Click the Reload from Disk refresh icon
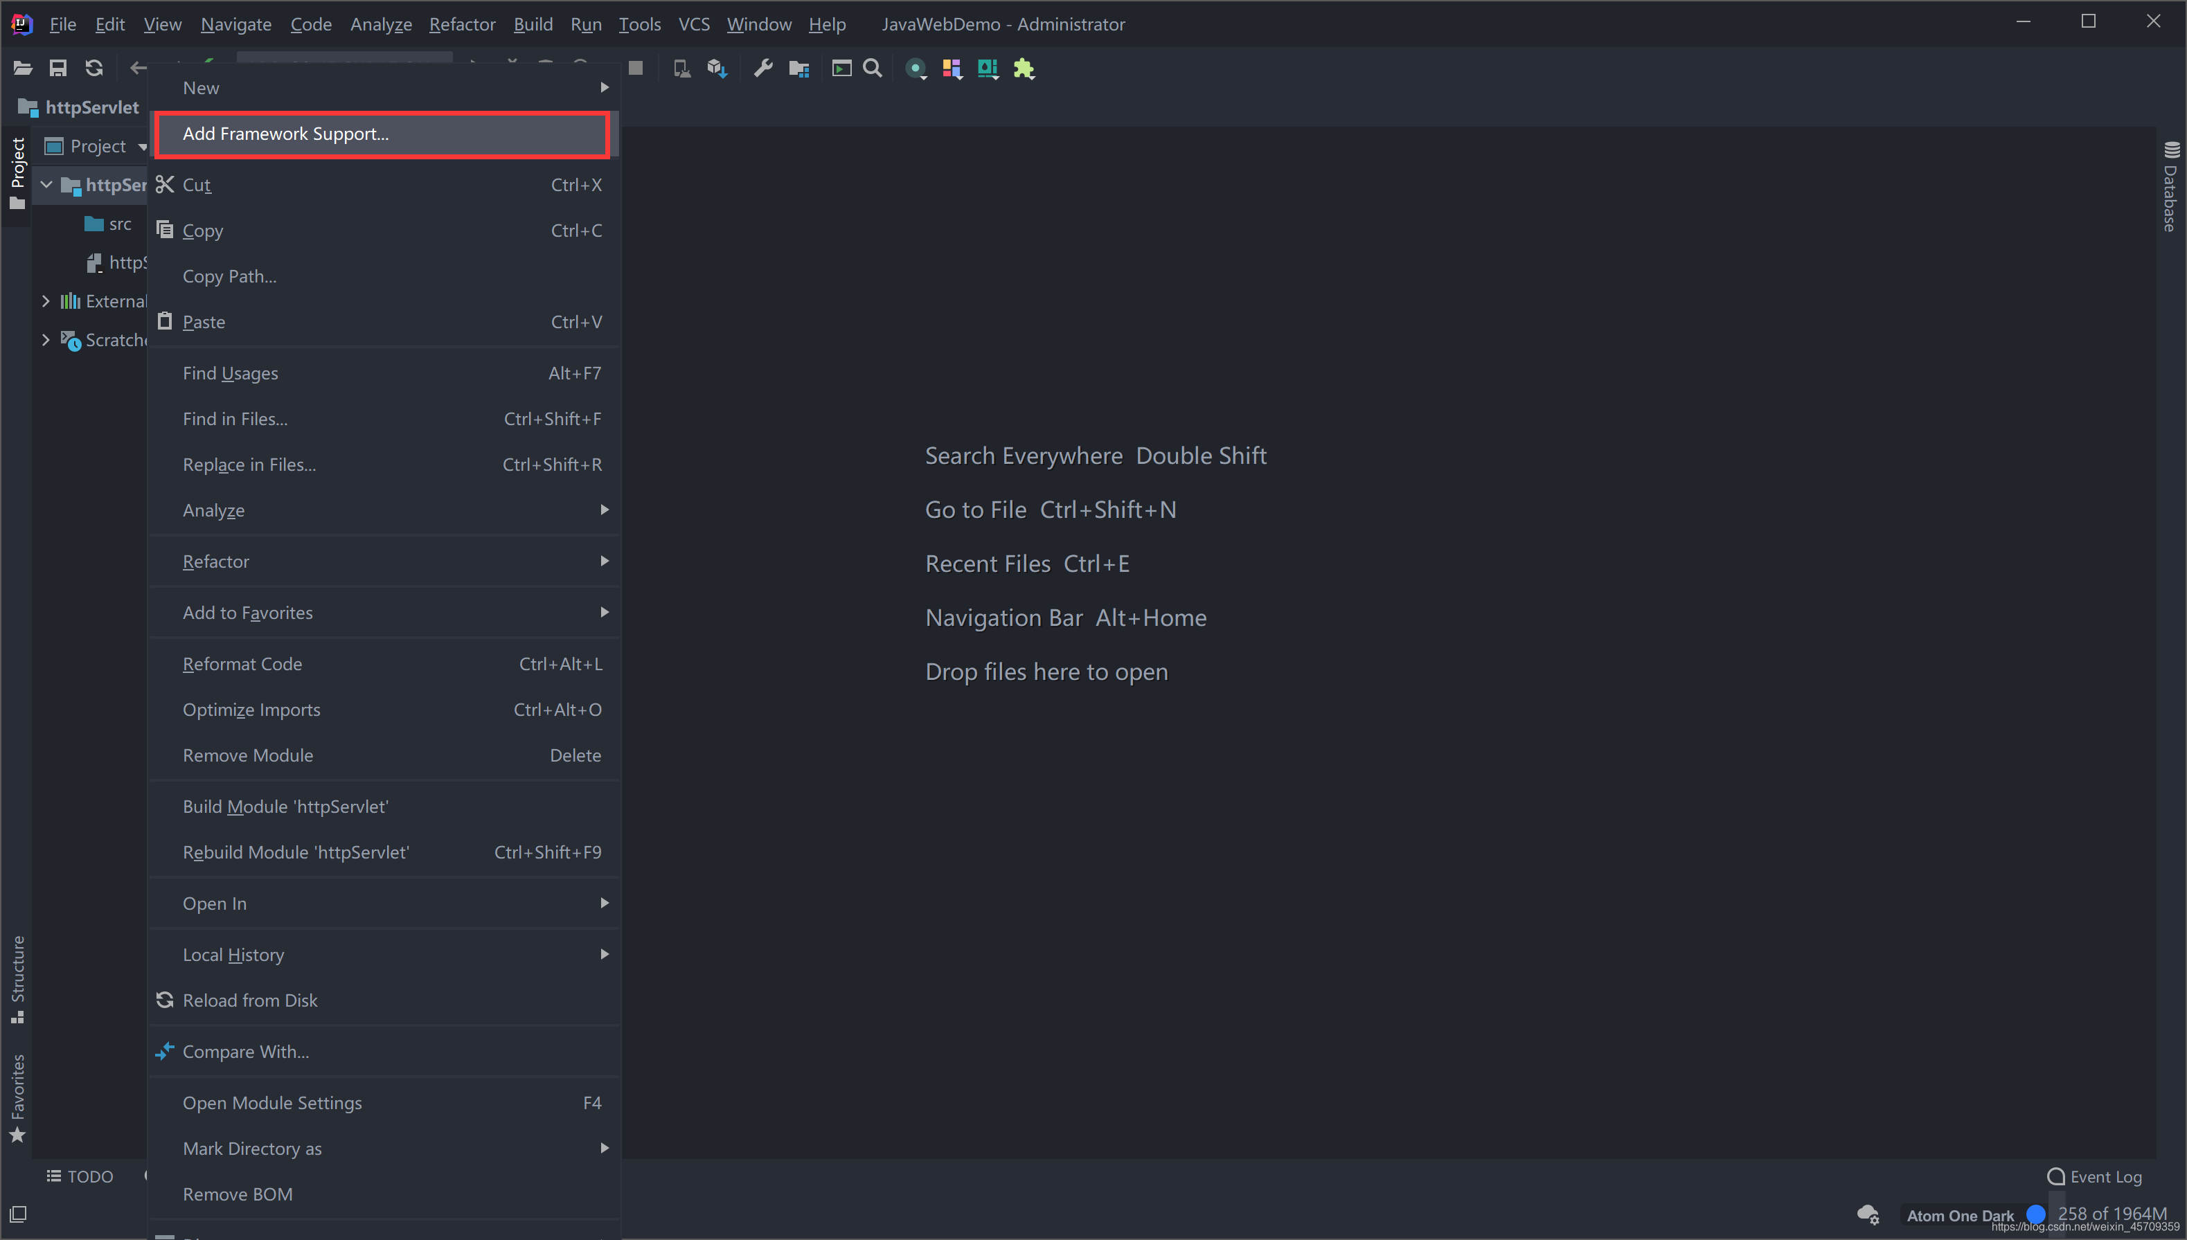This screenshot has width=2187, height=1240. (x=166, y=1000)
